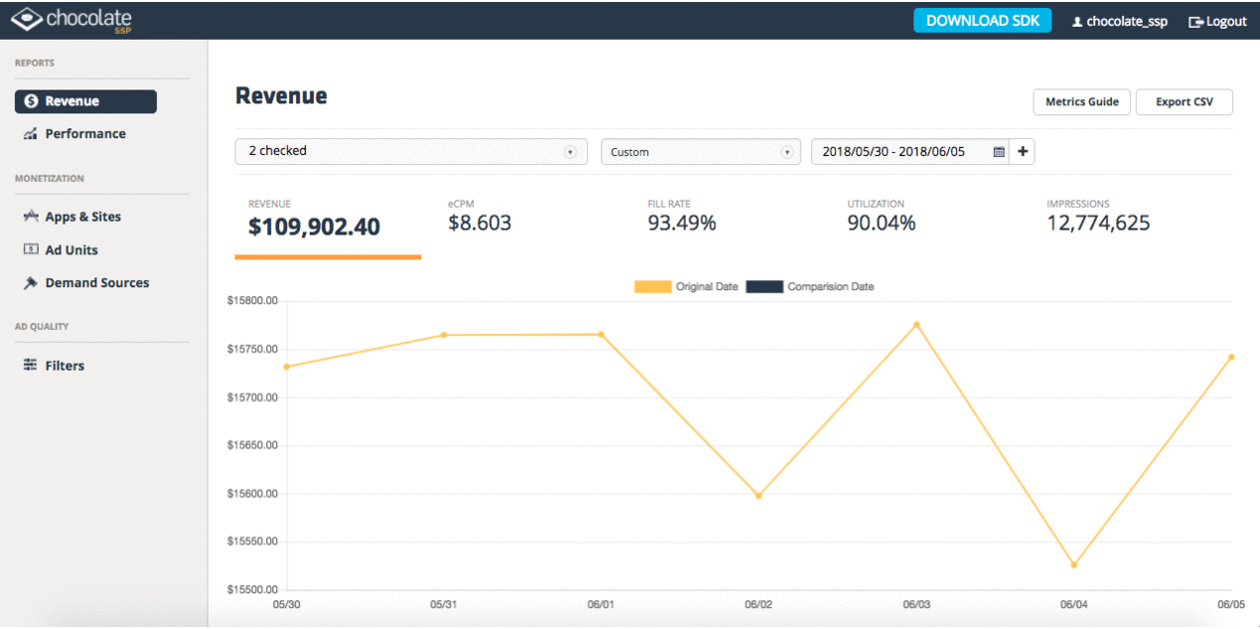
Task: Click the plus to add comparison date
Action: (1023, 151)
